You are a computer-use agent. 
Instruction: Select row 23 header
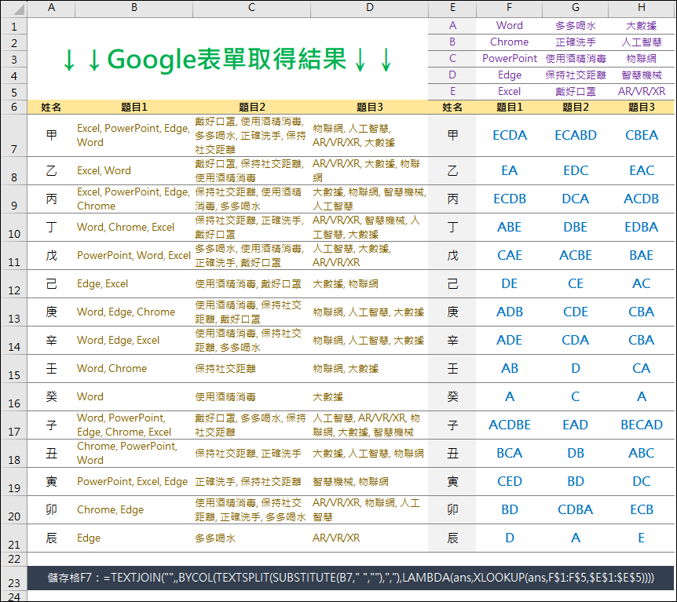(x=14, y=578)
